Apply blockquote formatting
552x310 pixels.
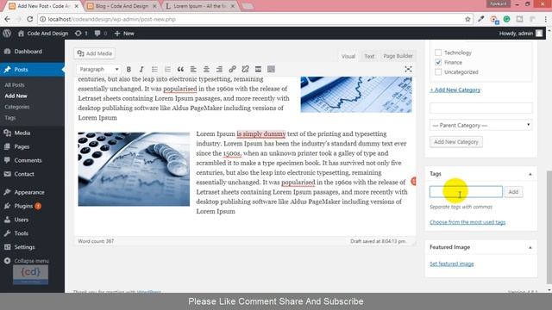(x=180, y=69)
